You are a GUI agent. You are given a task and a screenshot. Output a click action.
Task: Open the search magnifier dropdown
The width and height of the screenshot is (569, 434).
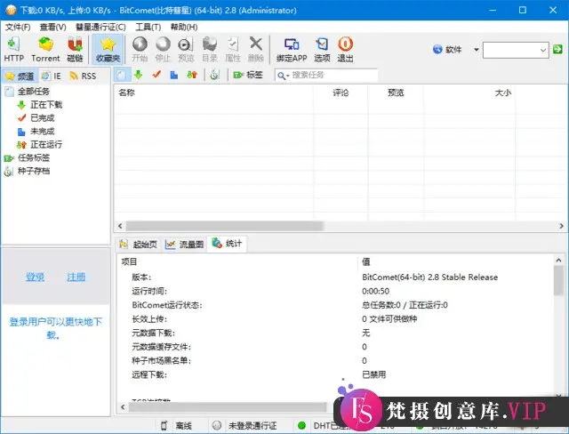pos(283,76)
